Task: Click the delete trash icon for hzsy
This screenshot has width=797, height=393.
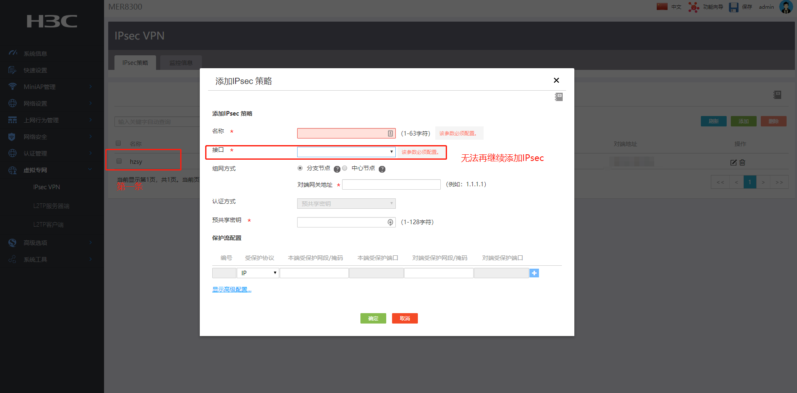Action: pyautogui.click(x=742, y=163)
